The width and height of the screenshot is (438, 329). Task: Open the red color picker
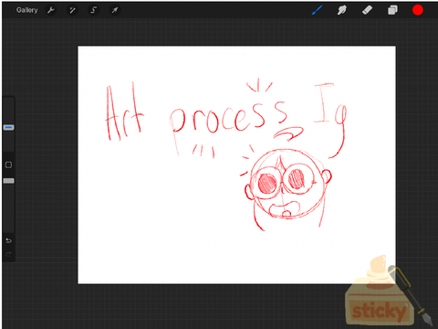[x=418, y=10]
